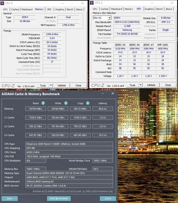Click CPU Type field HexaCore AMD Ryzen 5 3600X
Viewport: 178px width, 203px height.
click(x=69, y=144)
